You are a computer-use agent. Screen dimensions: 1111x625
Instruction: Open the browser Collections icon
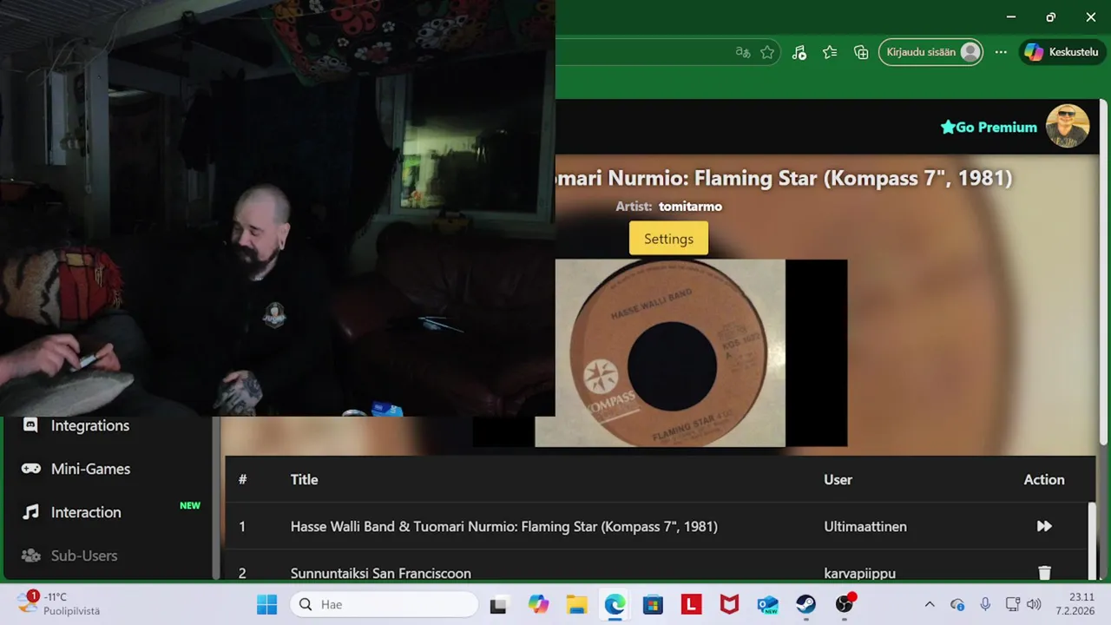(861, 52)
